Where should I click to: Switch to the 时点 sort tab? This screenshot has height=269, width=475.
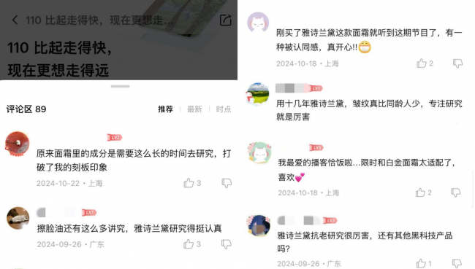tap(224, 109)
